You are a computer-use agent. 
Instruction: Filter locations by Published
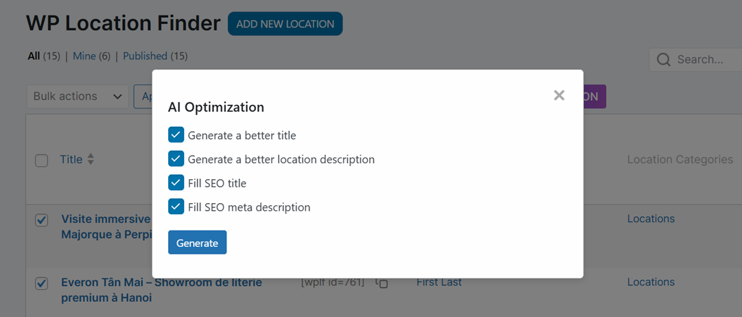[x=146, y=56]
